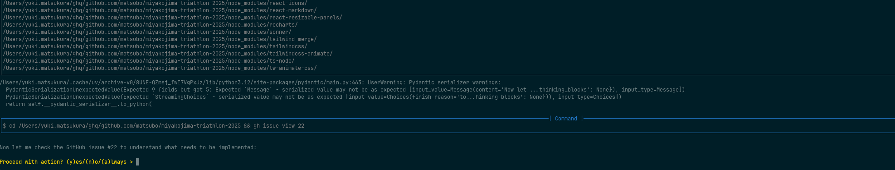Image resolution: width=895 pixels, height=170 pixels.
Task: Click the "GitHub issue #22" message text
Action: [92, 147]
